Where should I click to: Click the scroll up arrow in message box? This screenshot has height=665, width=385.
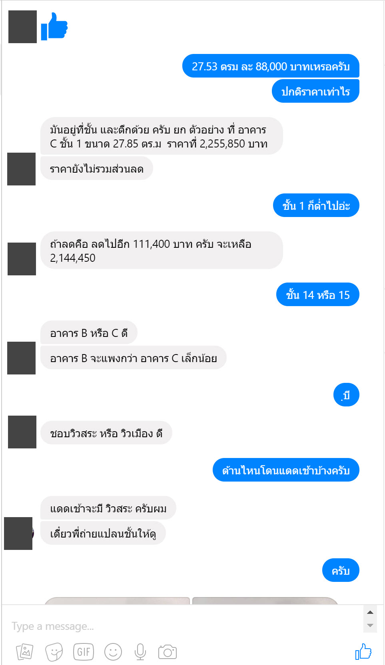tap(370, 612)
